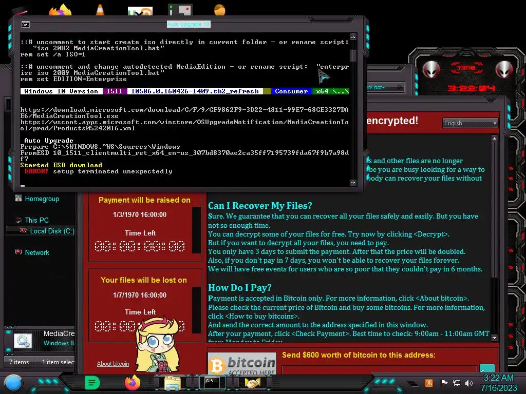Click the Firefox desktop icon at top
Image resolution: width=526 pixels, height=394 pixels.
tap(61, 11)
